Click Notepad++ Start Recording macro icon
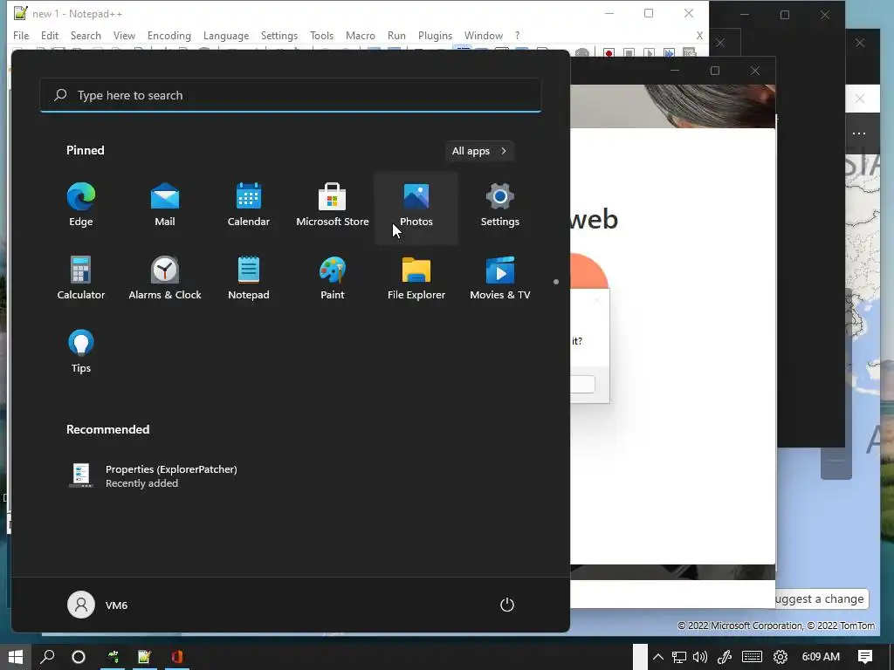 point(609,53)
